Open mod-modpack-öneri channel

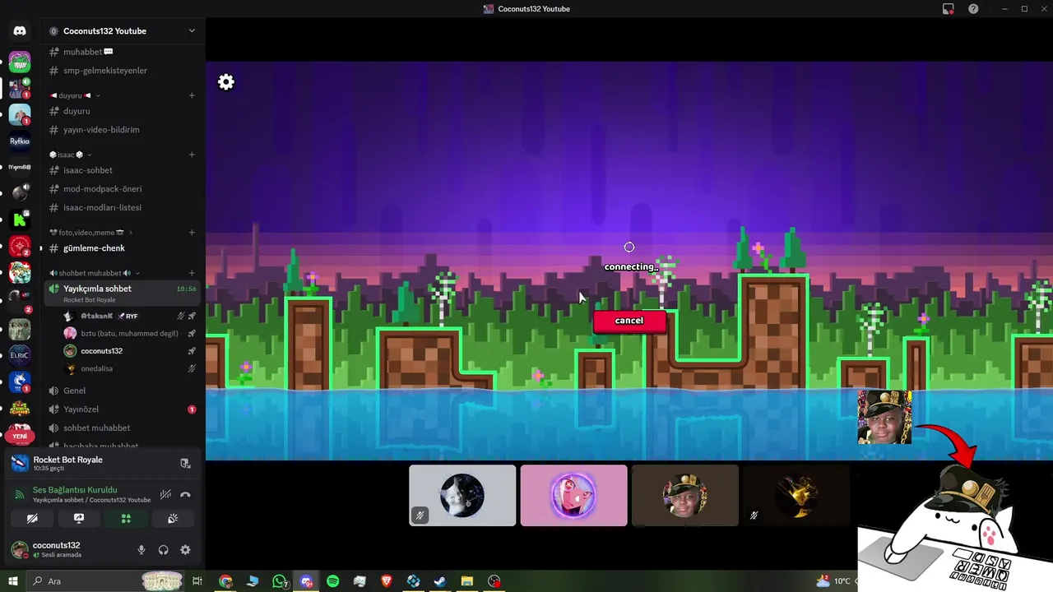point(123,189)
